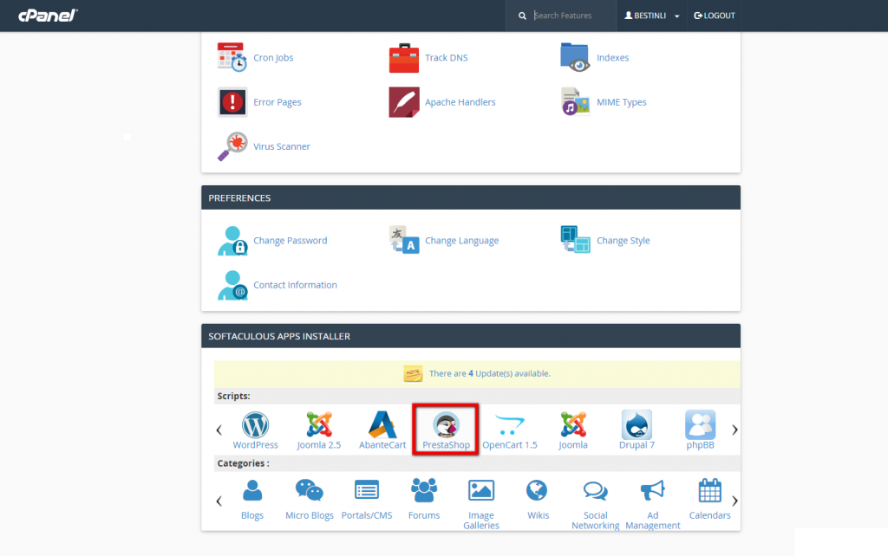Open the Calendars category icon
The image size is (888, 556).
pos(709,490)
